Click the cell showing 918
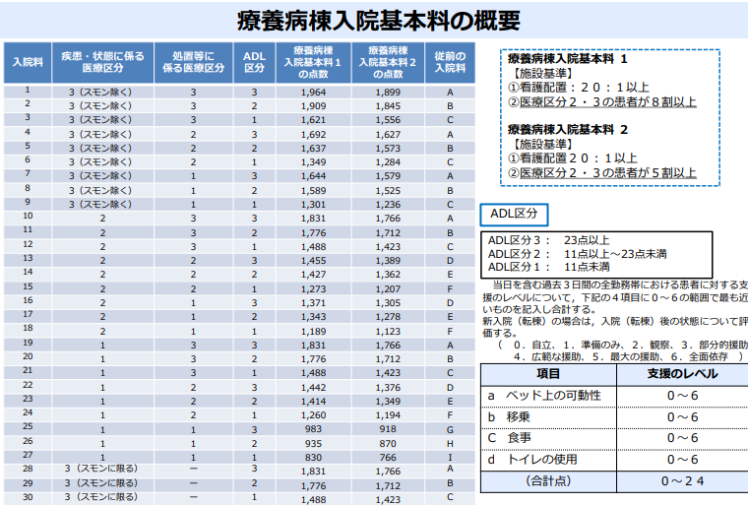748x505 pixels. click(x=388, y=429)
